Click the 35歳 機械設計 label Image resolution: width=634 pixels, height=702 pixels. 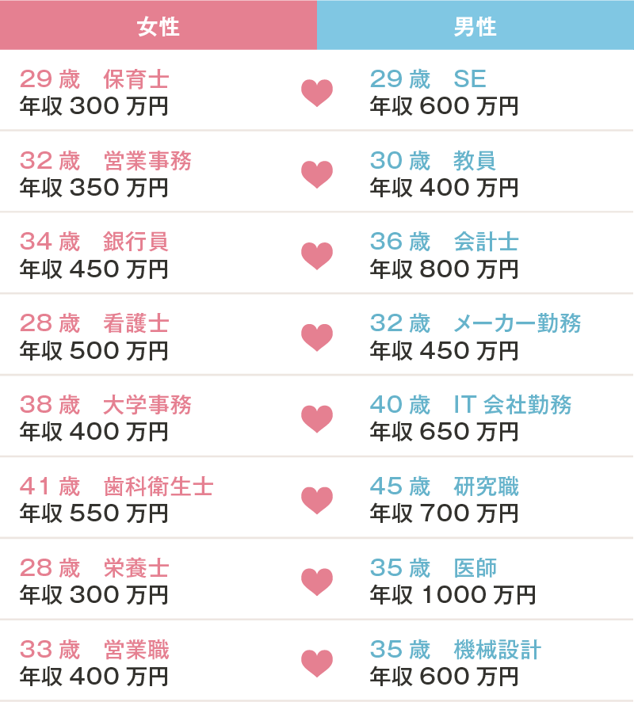coord(456,649)
